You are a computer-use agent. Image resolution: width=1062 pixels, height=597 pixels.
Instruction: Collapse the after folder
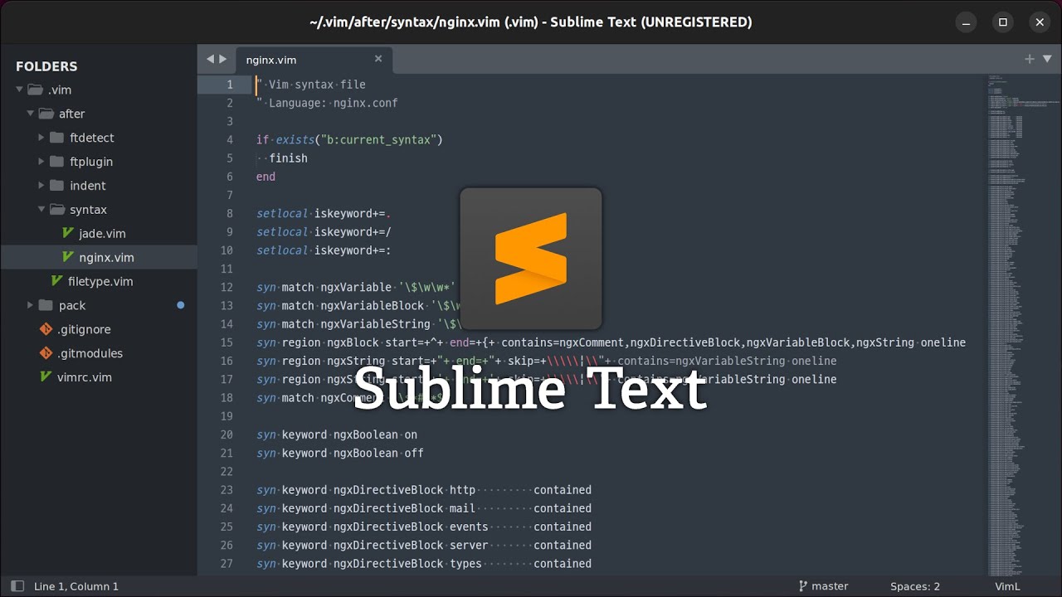[30, 114]
